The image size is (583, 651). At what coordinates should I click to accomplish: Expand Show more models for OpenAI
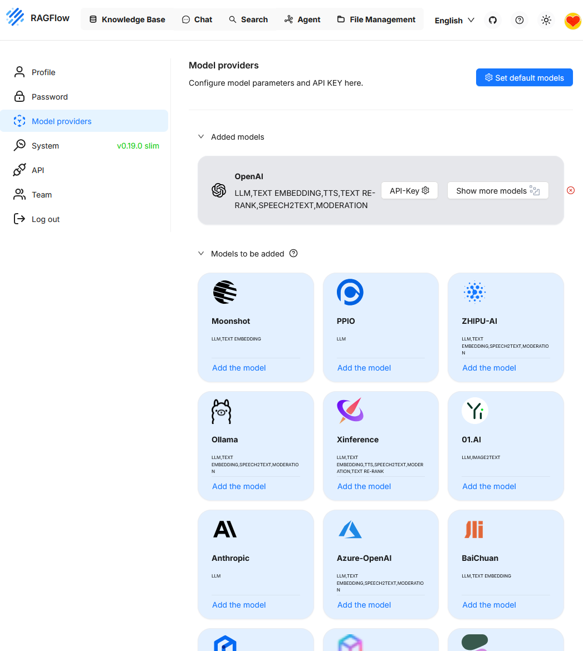(x=498, y=191)
